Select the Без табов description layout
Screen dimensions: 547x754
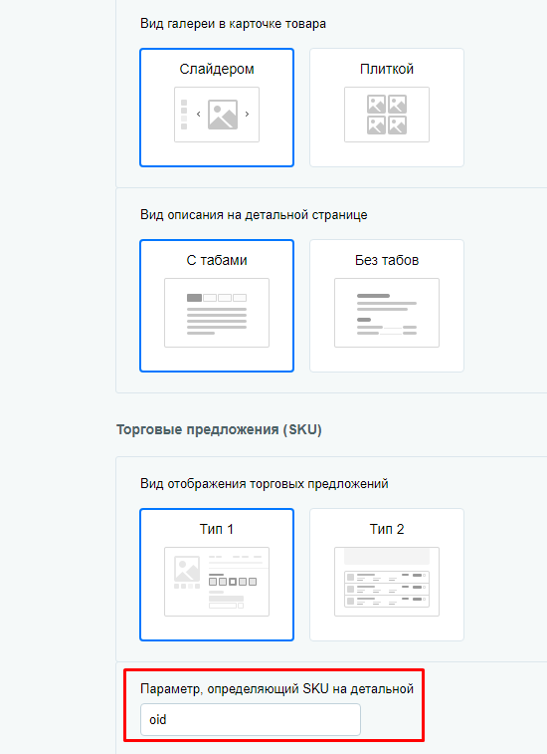[x=387, y=306]
